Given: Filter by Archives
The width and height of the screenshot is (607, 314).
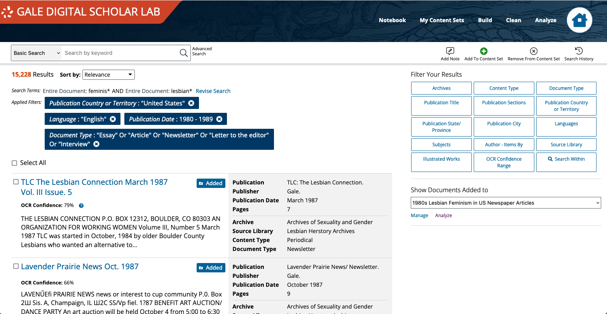Looking at the screenshot, I should tap(441, 88).
